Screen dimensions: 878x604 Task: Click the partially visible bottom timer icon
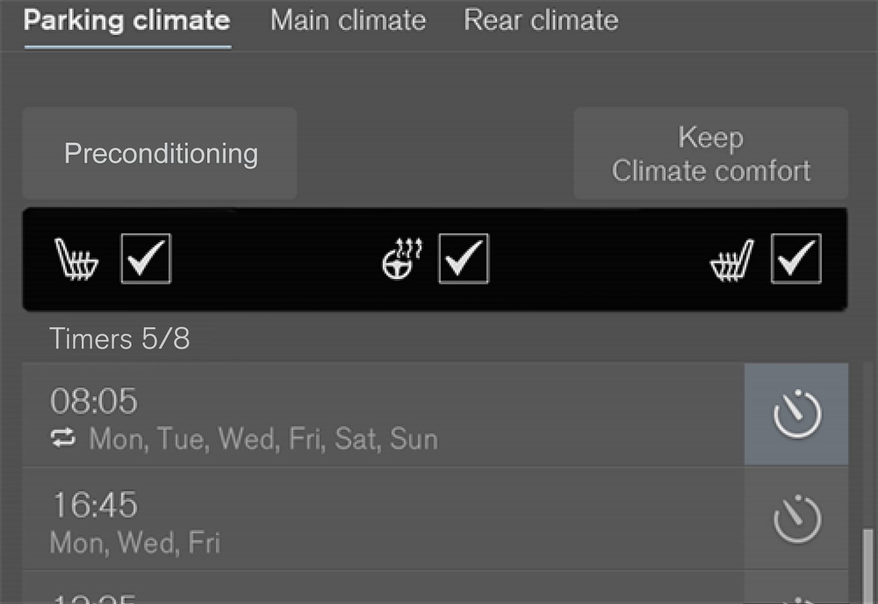coord(796,598)
